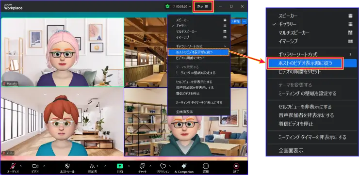Click ミーティングの壁紙を設定する in Zoom window's menu
The height and width of the screenshot is (175, 359).
click(196, 73)
